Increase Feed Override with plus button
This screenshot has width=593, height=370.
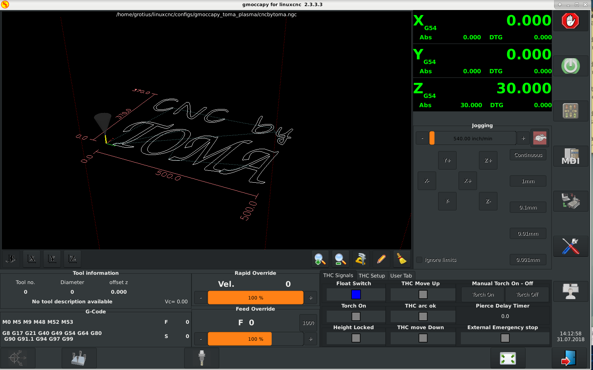(311, 339)
